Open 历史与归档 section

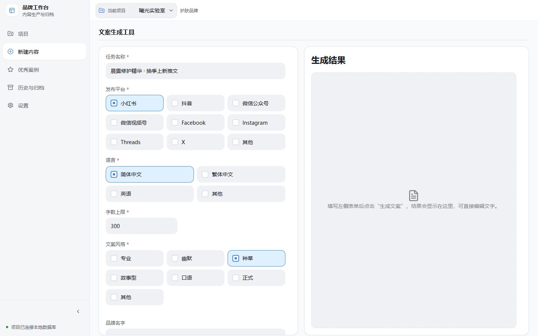[x=45, y=87]
